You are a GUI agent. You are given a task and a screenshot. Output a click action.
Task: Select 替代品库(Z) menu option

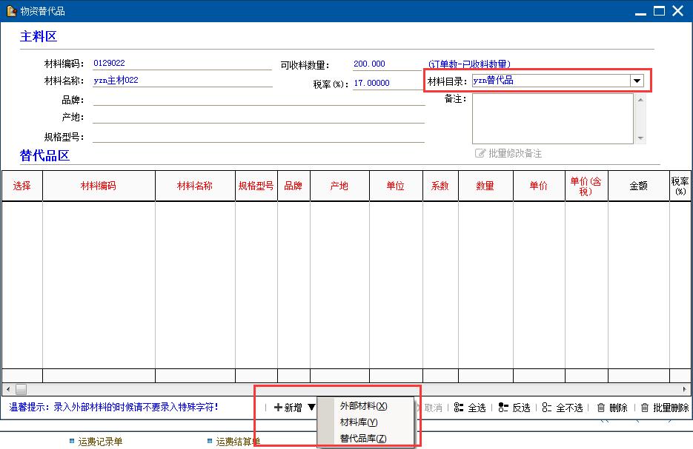pyautogui.click(x=363, y=439)
